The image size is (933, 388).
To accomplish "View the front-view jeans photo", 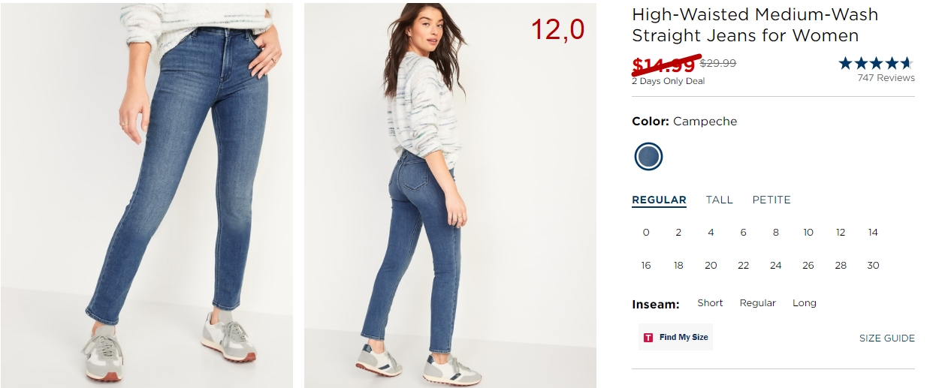I will [x=146, y=195].
